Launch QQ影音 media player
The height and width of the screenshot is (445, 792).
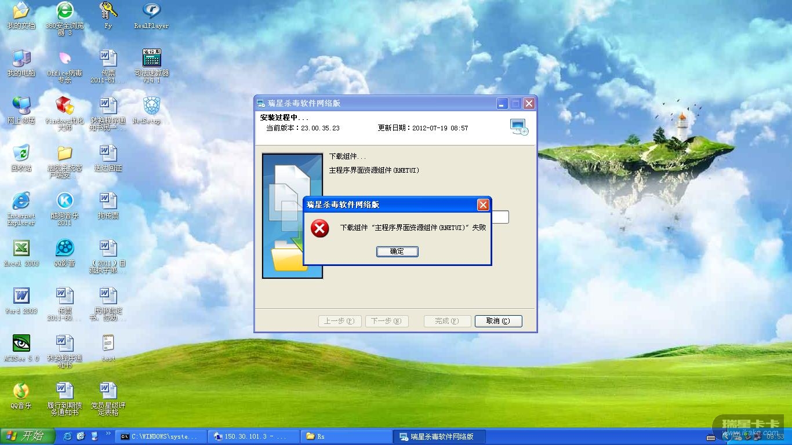click(x=64, y=253)
